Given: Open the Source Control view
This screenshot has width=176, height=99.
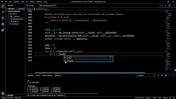Looking at the screenshot, I should click(x=3, y=18).
